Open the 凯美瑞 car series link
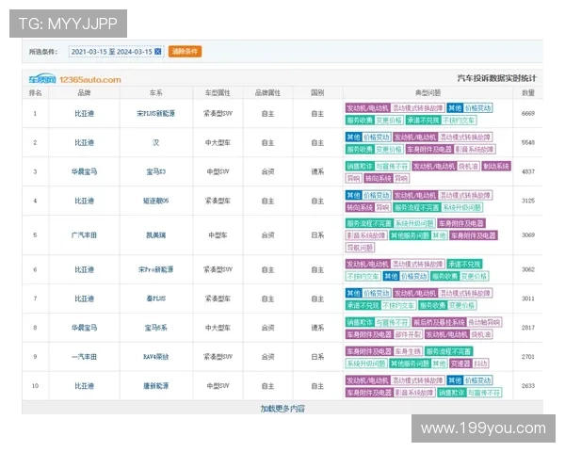Image resolution: width=565 pixels, height=452 pixels. tap(155, 235)
